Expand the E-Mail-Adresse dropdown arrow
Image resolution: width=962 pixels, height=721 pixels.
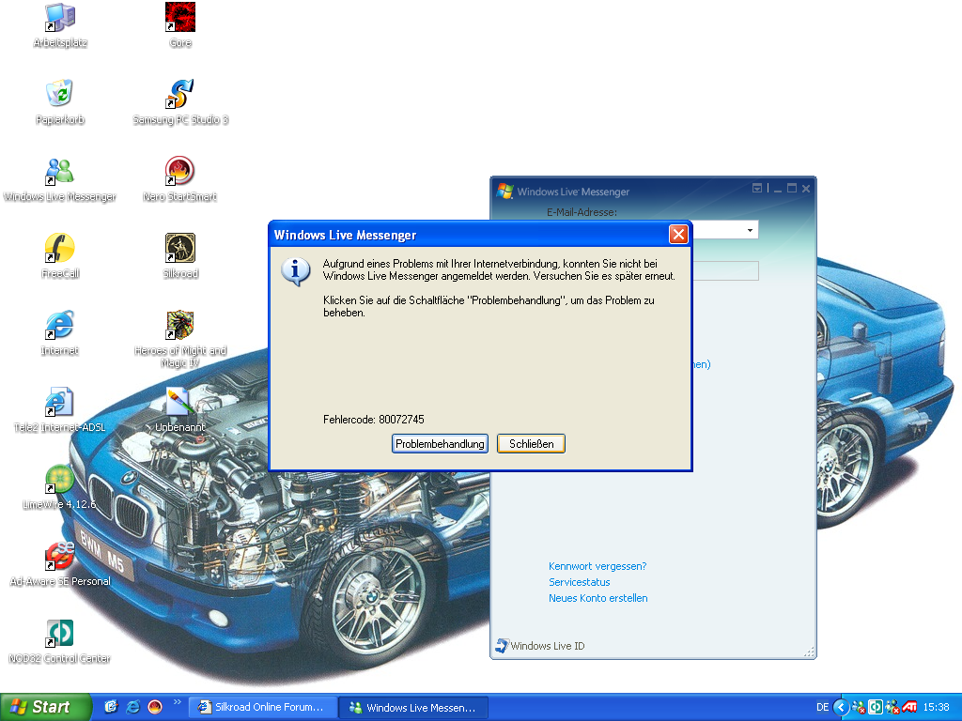(x=750, y=230)
